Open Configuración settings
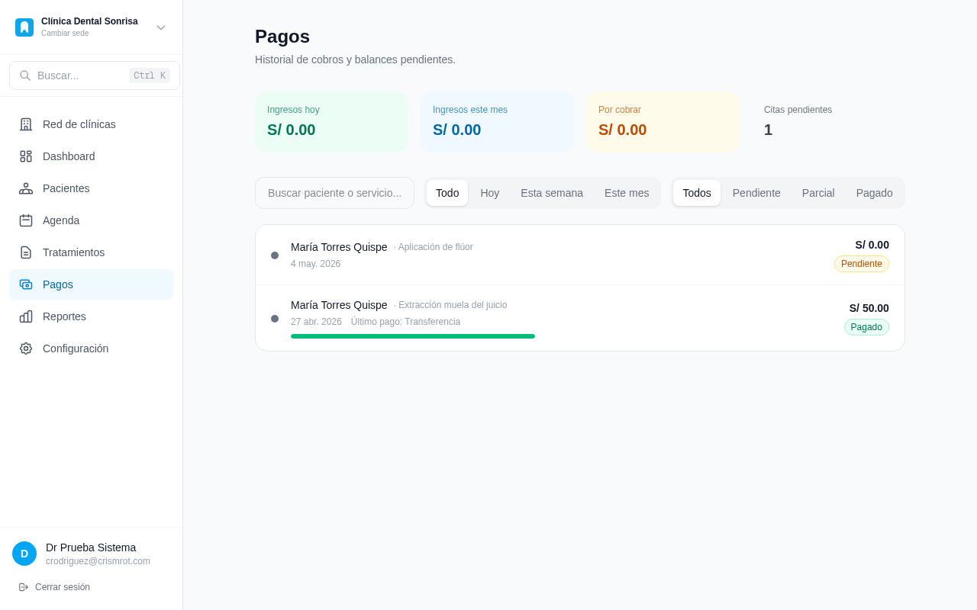The width and height of the screenshot is (977, 610). tap(92, 348)
